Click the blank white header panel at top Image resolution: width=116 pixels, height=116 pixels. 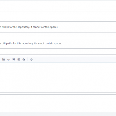coord(58,6)
